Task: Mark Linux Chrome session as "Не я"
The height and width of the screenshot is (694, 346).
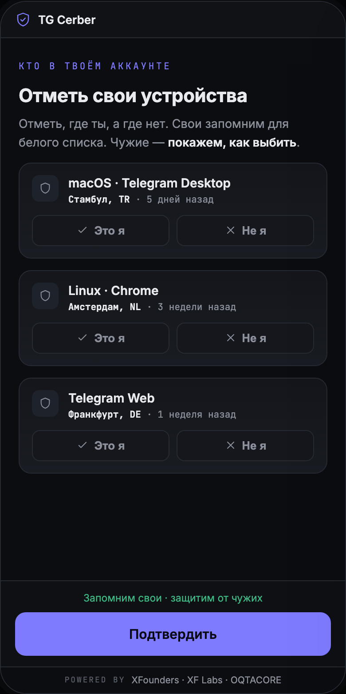Action: (x=245, y=338)
